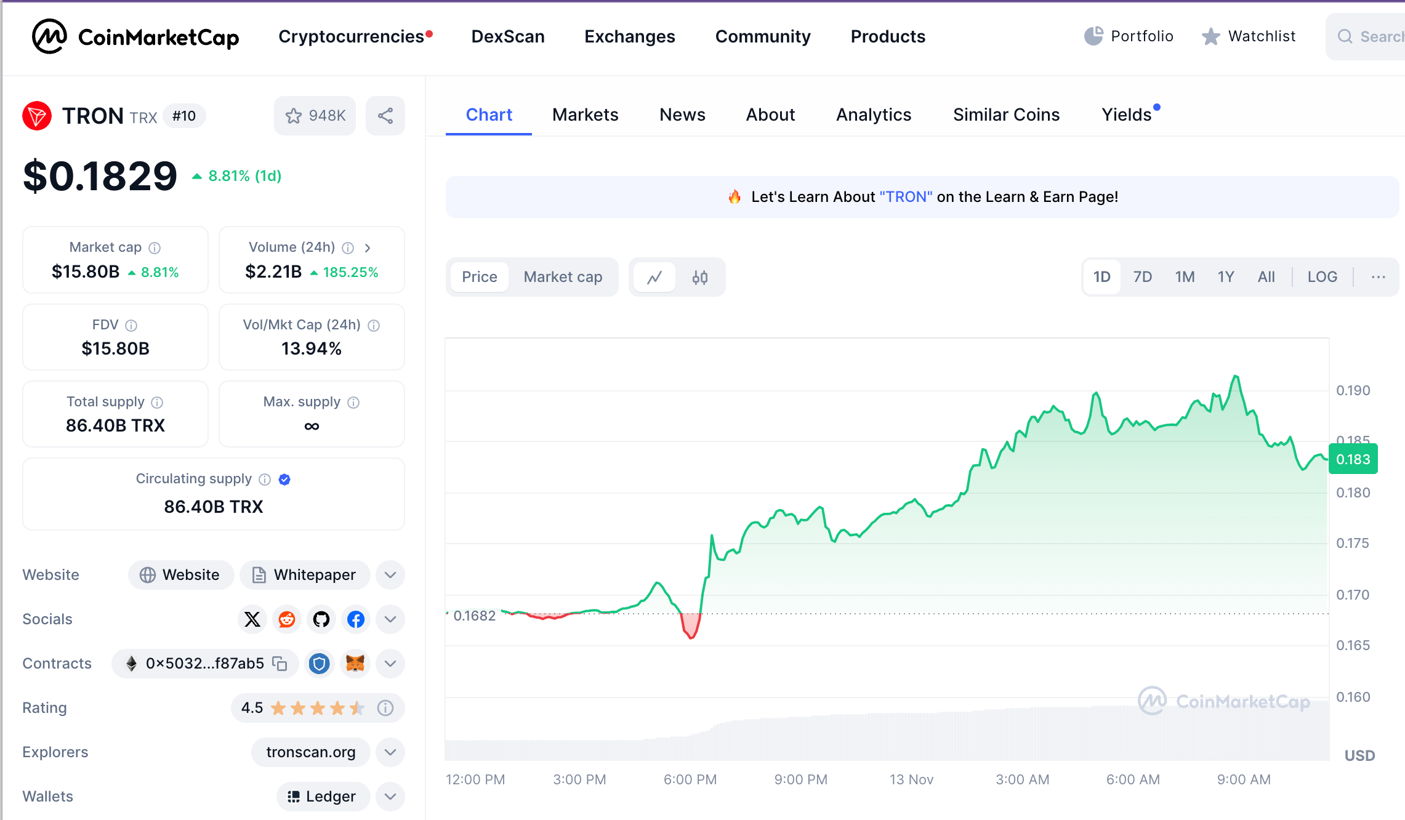1405x820 pixels.
Task: Switch to the Yields tab
Action: (x=1127, y=115)
